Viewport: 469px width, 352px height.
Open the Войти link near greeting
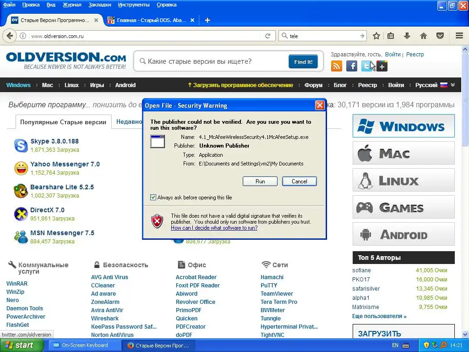click(x=393, y=55)
